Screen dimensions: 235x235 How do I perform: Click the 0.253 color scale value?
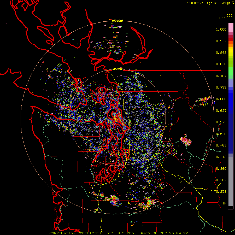coord(221,192)
